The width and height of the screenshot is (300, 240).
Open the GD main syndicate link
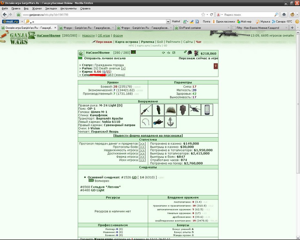[x=134, y=177]
